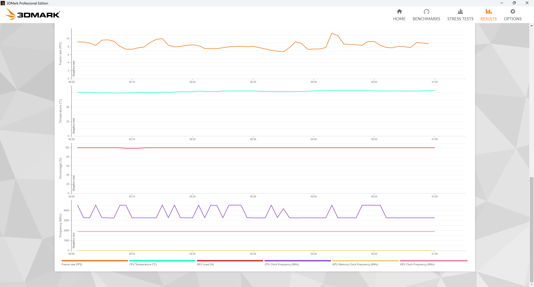Restore down the 3DMark window

[514, 3]
